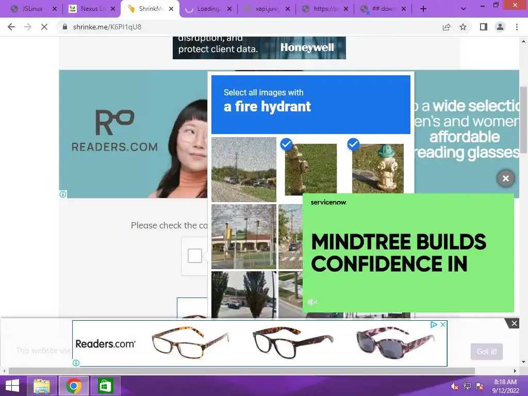528x396 pixels.
Task: Click the horizontal scrollbar thumb
Action: pyautogui.click(x=242, y=371)
